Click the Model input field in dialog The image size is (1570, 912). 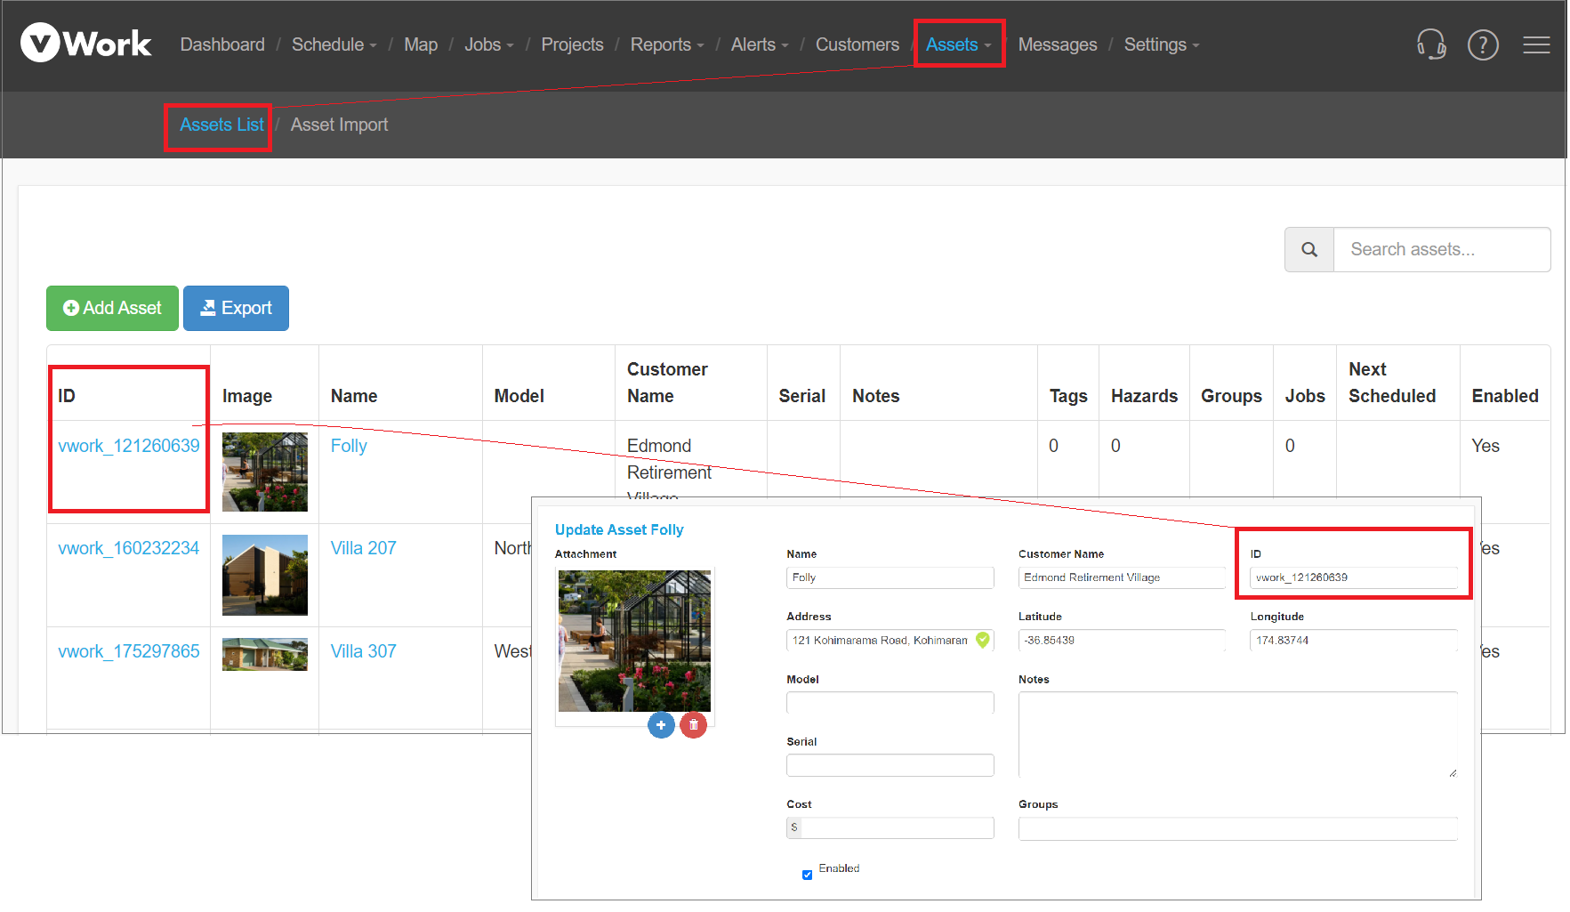890,703
